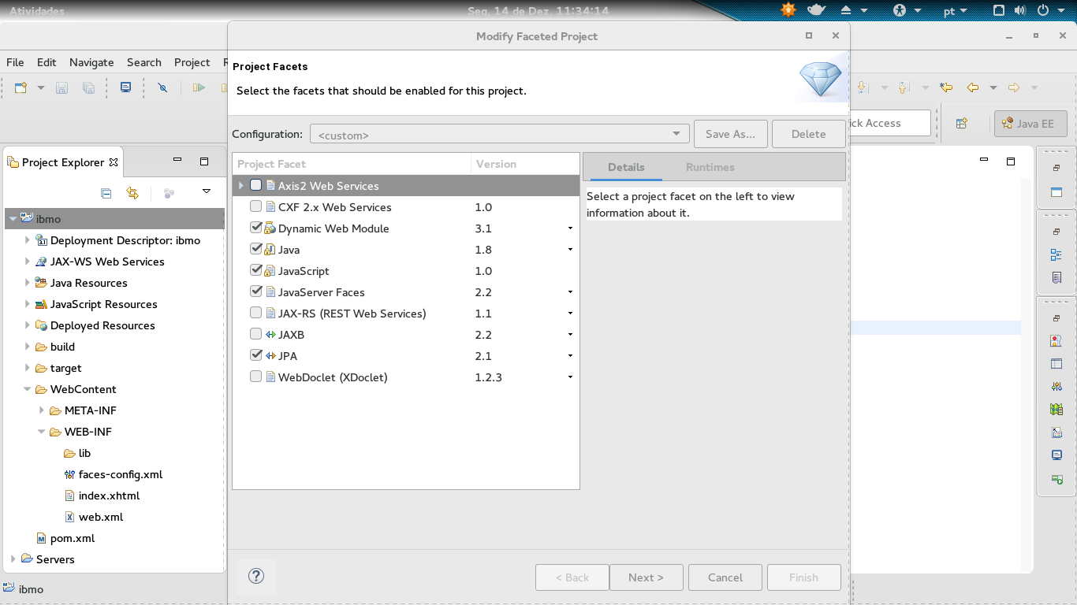
Task: Click the Skip All Breakpoints icon
Action: (162, 87)
